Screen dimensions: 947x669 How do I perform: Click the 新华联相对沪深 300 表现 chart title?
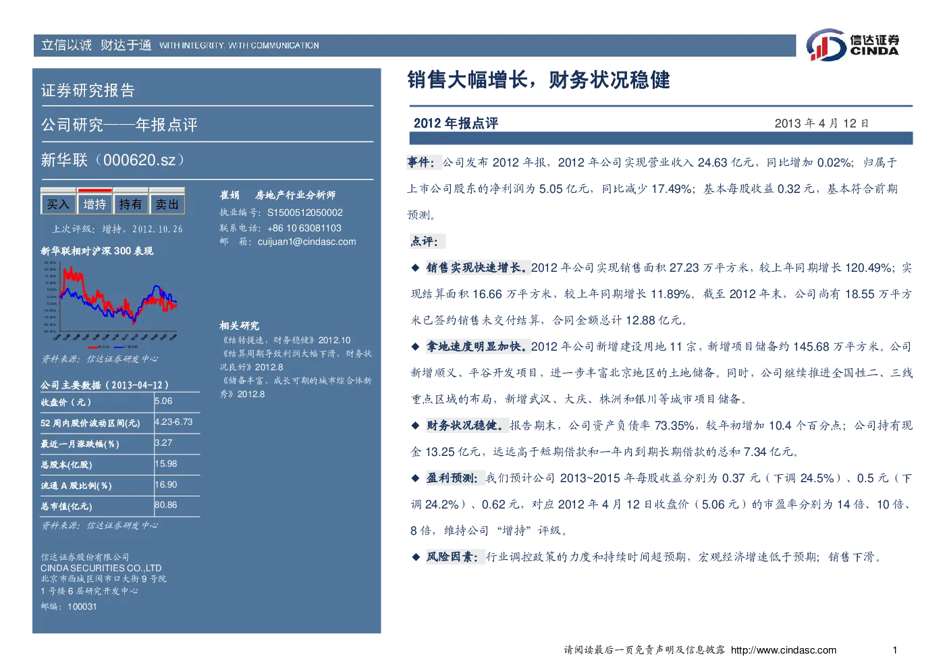pyautogui.click(x=97, y=251)
